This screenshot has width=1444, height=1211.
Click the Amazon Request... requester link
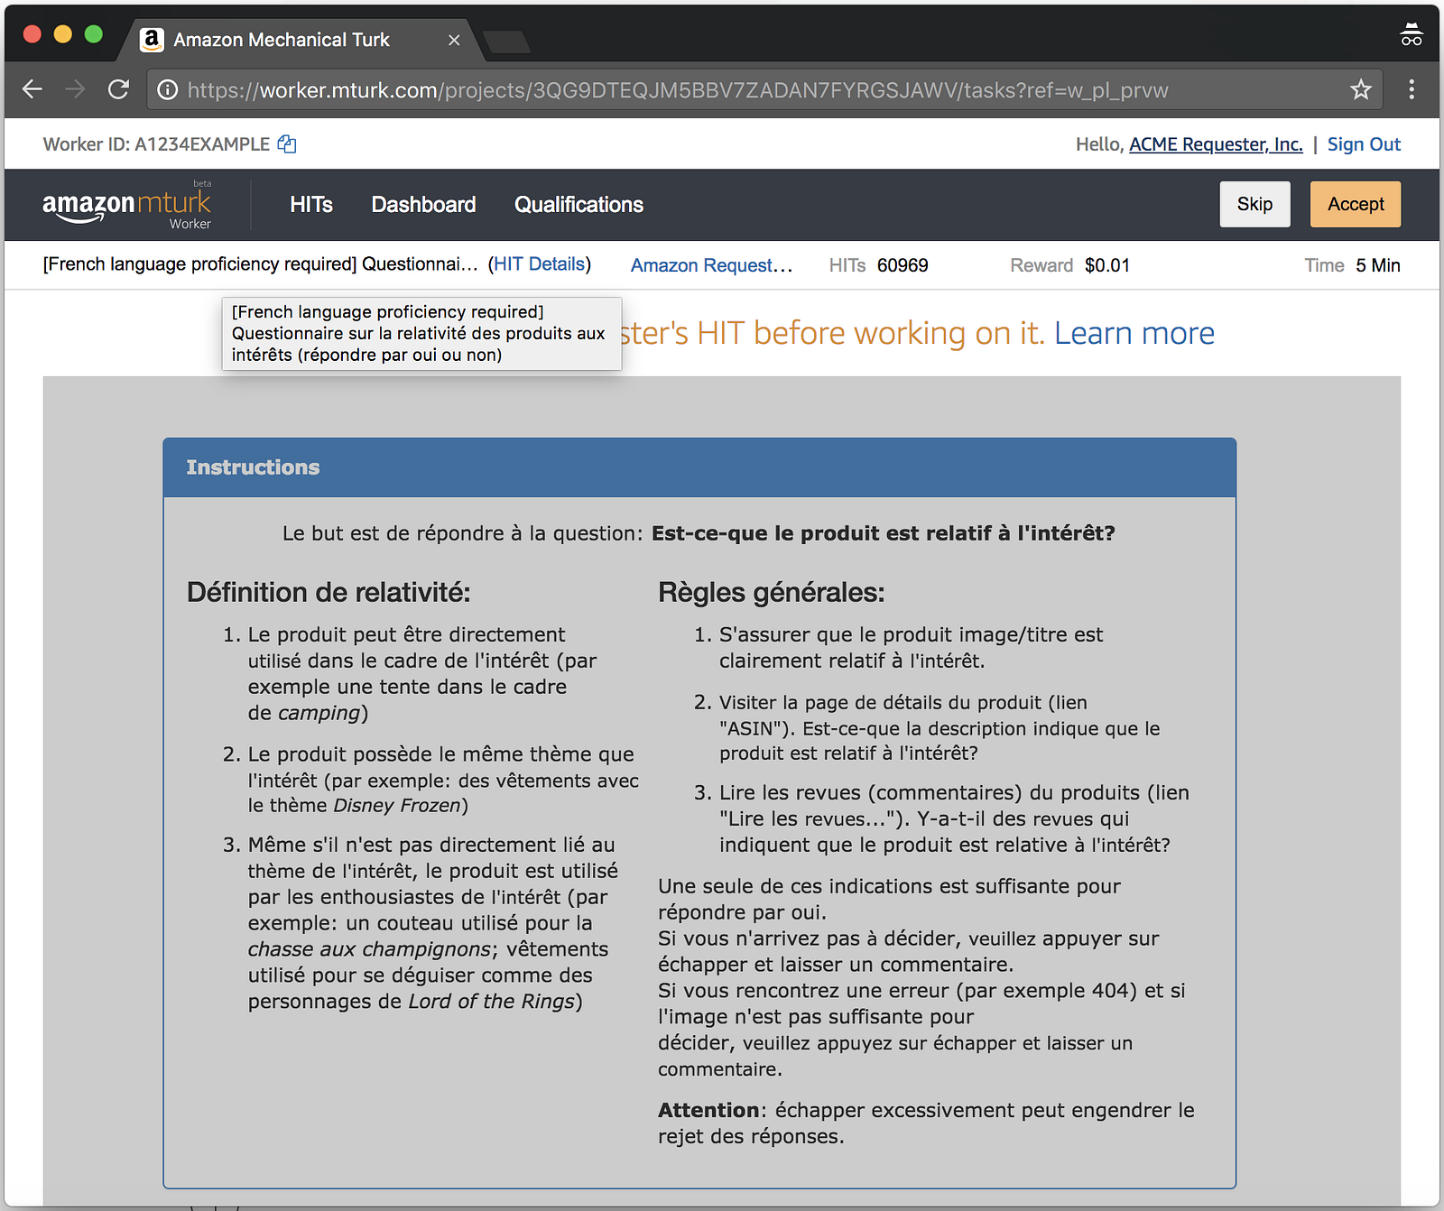pos(711,265)
